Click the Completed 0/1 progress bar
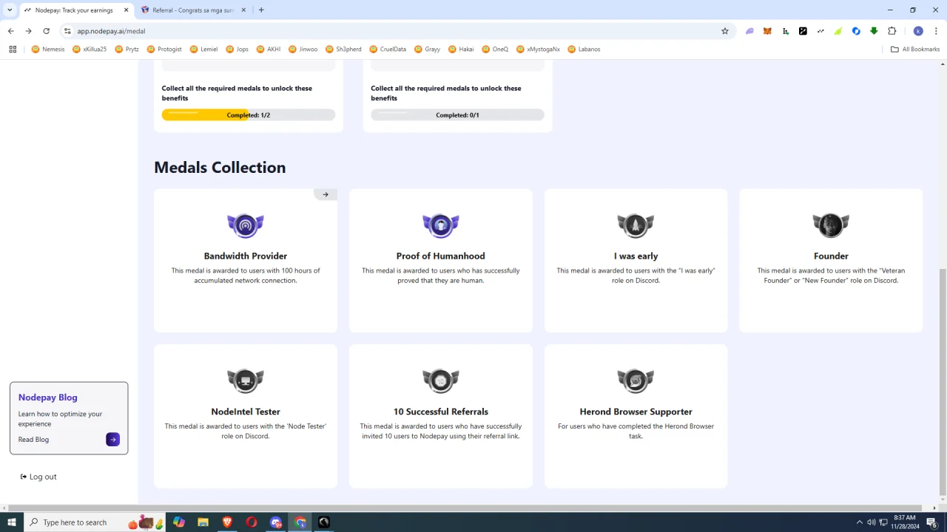 [457, 115]
